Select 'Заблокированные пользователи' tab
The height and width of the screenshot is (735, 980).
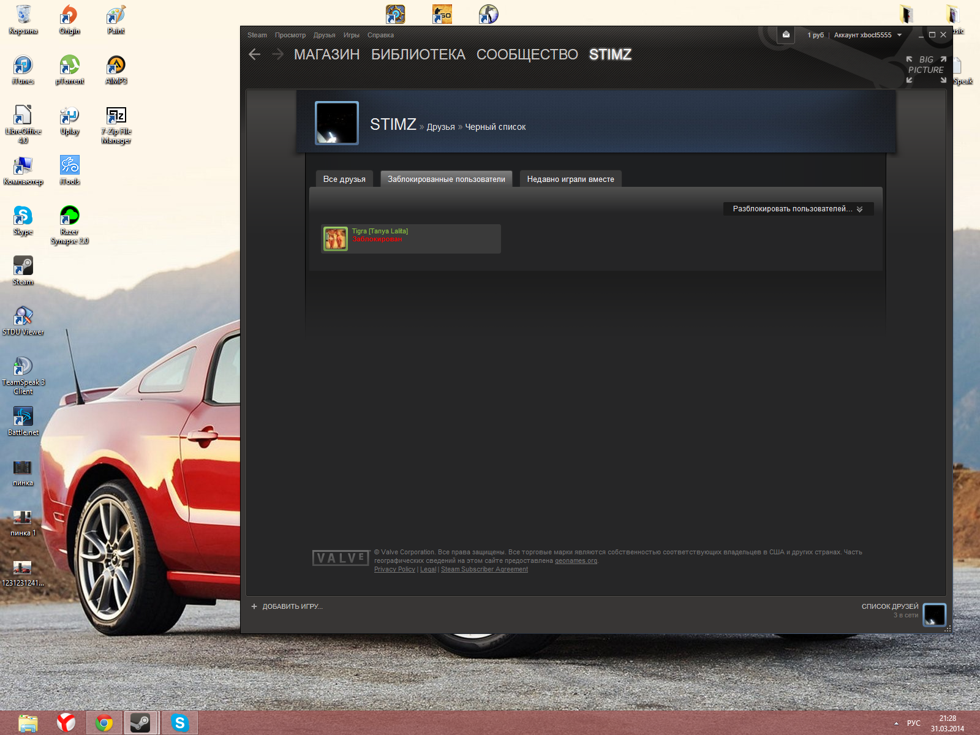pos(447,179)
